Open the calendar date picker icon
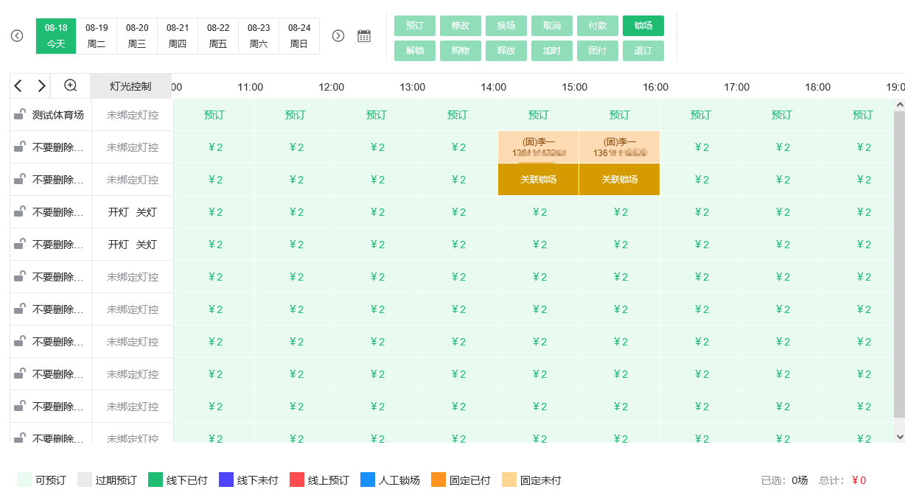 coord(364,36)
